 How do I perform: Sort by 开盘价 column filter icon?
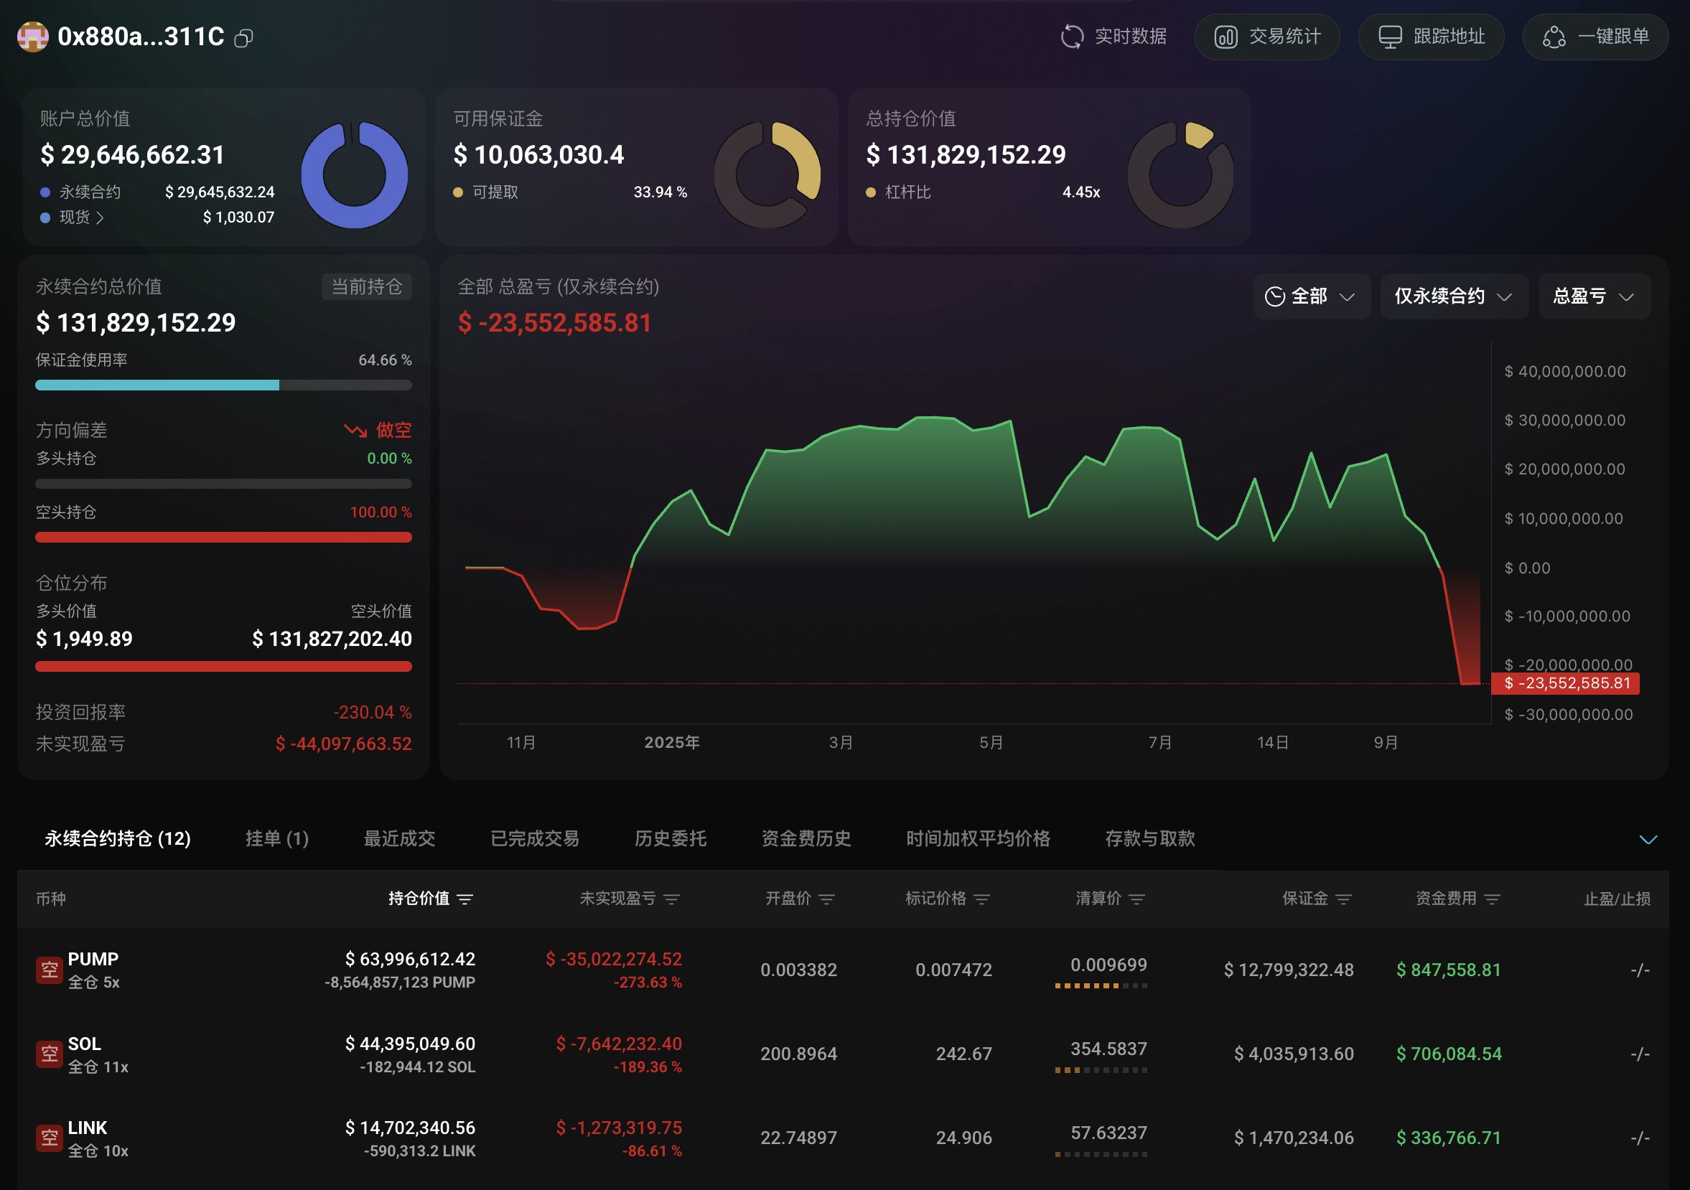click(x=826, y=899)
